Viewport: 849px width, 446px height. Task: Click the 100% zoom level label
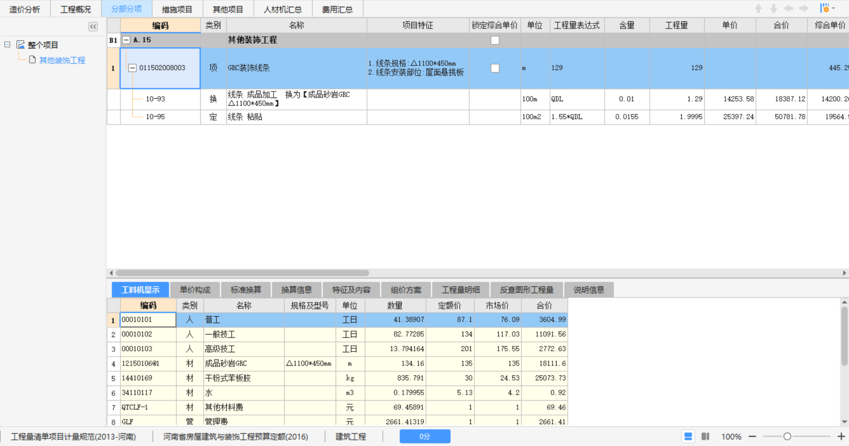pos(731,436)
